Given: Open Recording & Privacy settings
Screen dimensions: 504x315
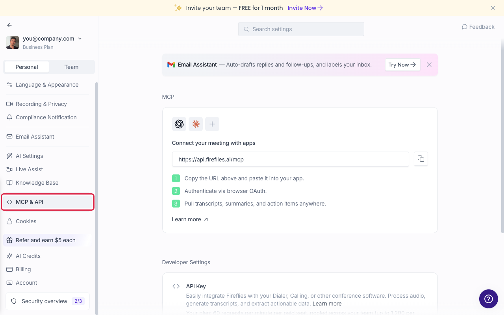Looking at the screenshot, I should pyautogui.click(x=48, y=104).
